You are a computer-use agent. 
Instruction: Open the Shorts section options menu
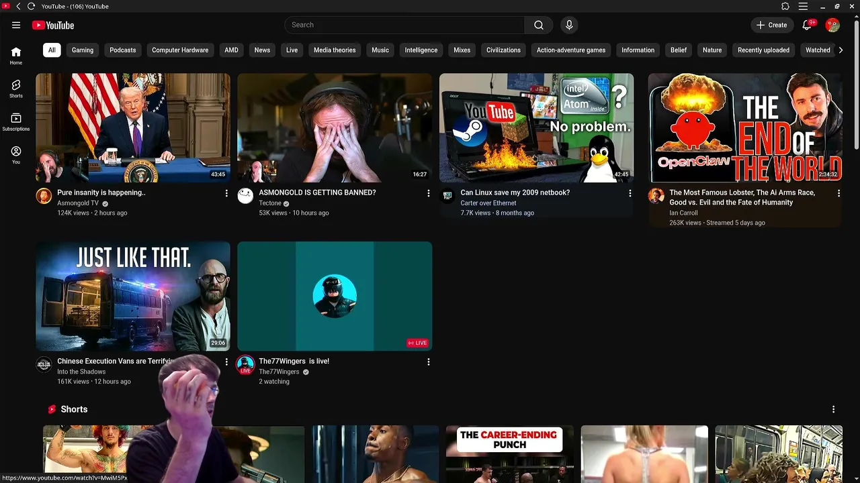point(833,409)
